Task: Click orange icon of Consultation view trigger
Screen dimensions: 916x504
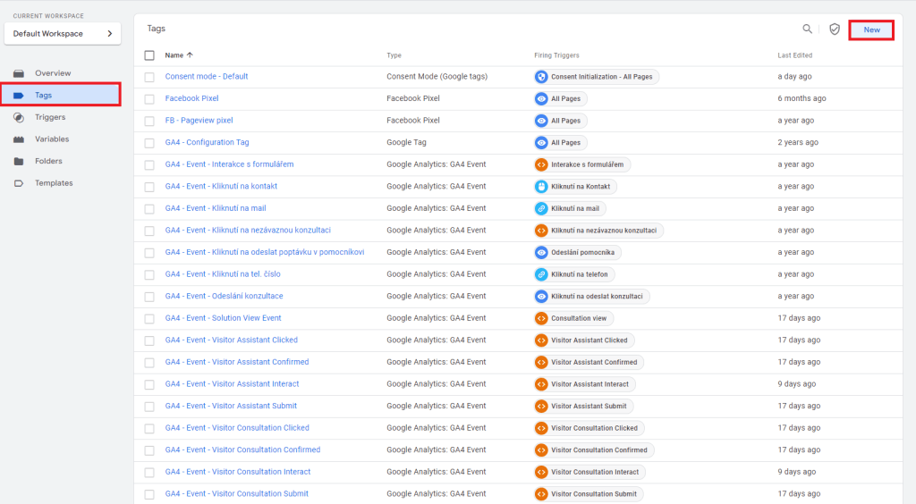Action: tap(541, 318)
